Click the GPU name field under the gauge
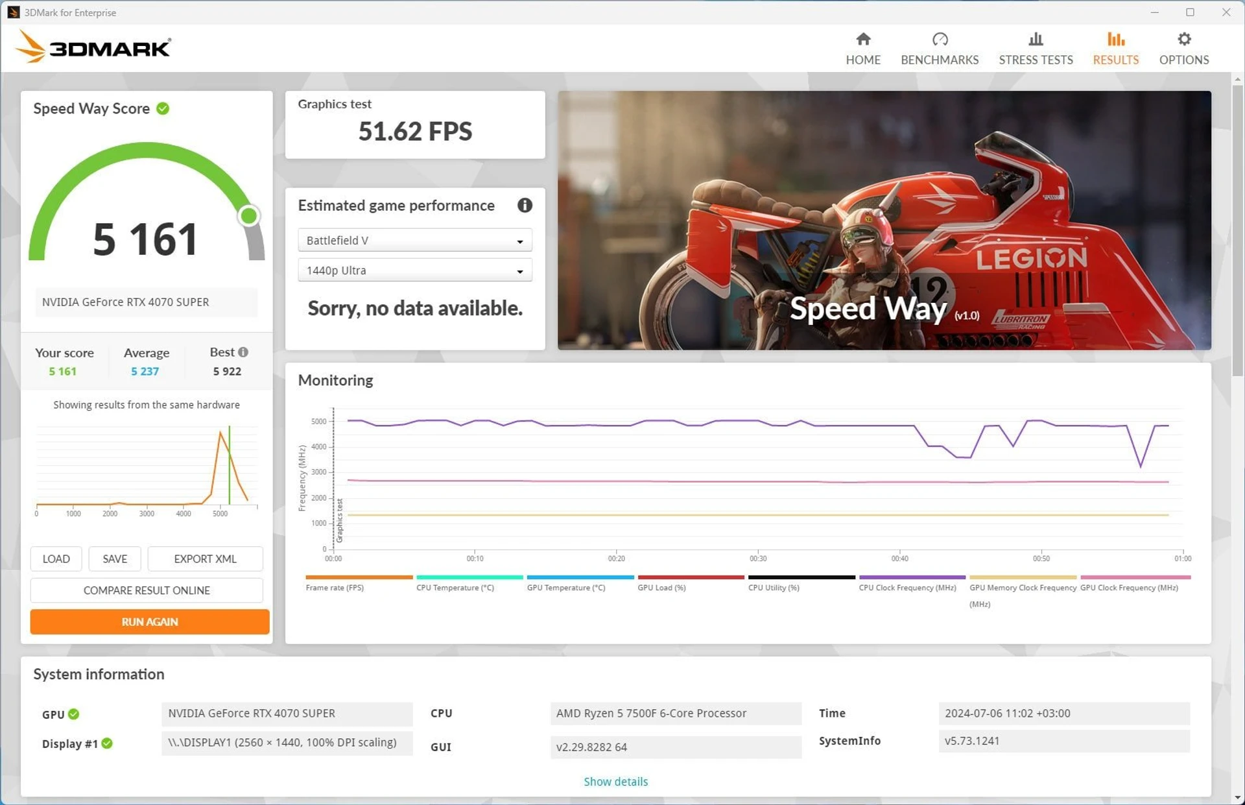This screenshot has width=1245, height=805. 147,302
